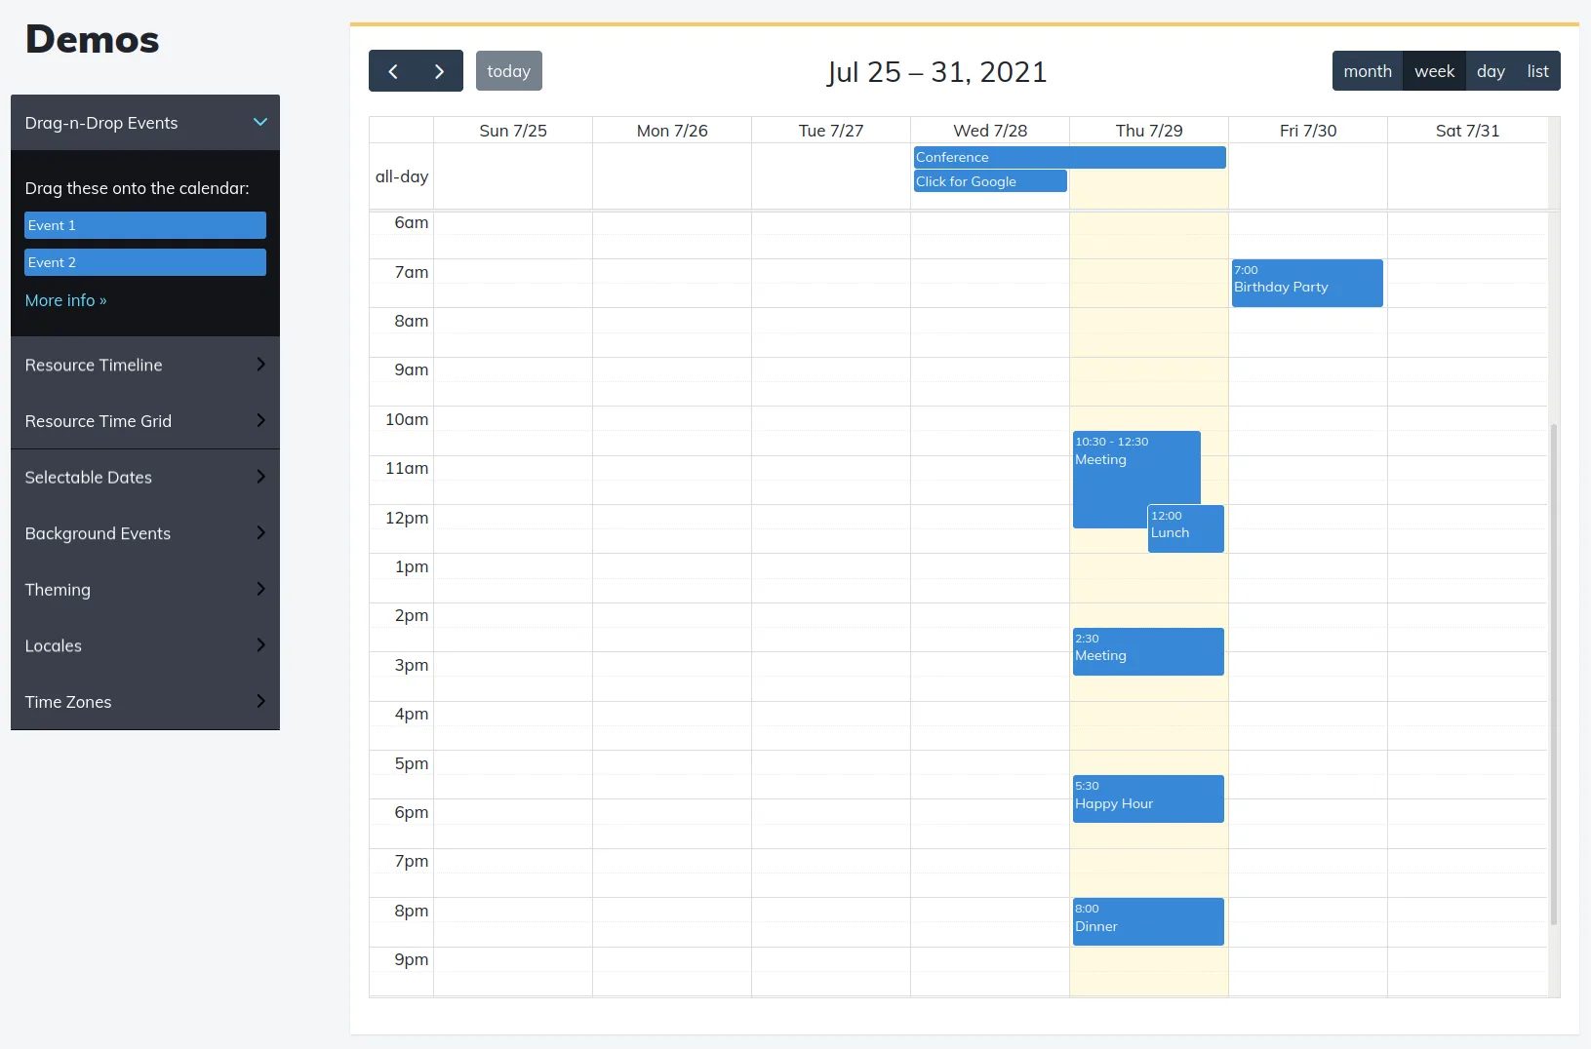Expand Time Zones demos
Image resolution: width=1591 pixels, height=1049 pixels.
[145, 702]
